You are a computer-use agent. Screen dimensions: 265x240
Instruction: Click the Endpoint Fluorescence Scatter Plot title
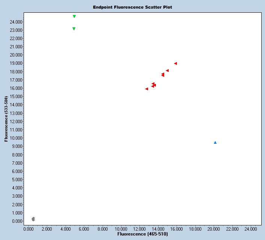[133, 7]
